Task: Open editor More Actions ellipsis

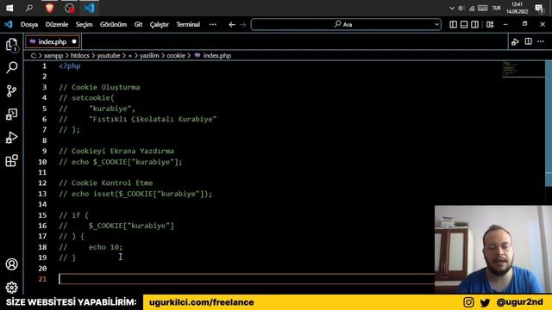Action: (541, 41)
